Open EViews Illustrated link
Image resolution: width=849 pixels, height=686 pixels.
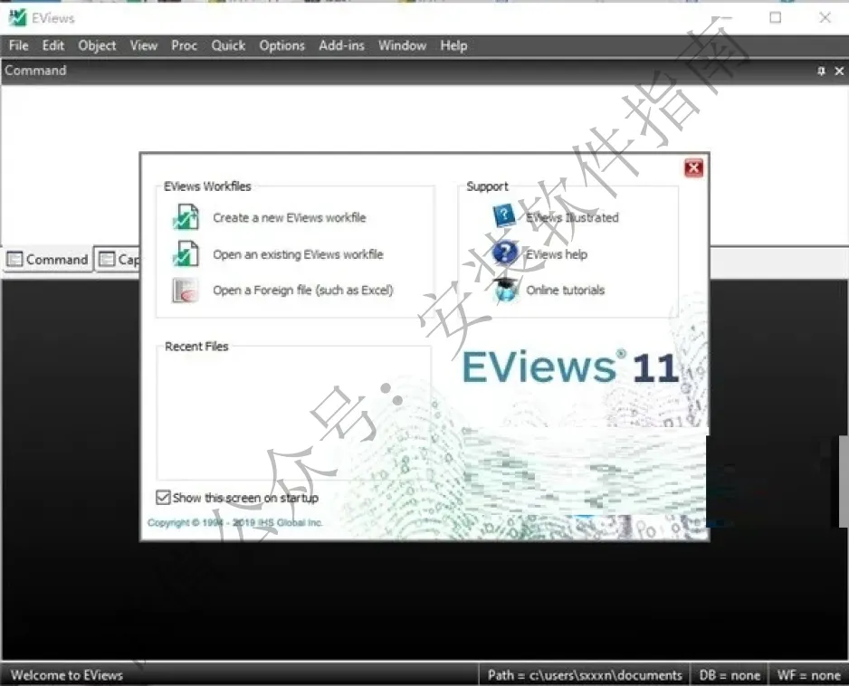572,218
